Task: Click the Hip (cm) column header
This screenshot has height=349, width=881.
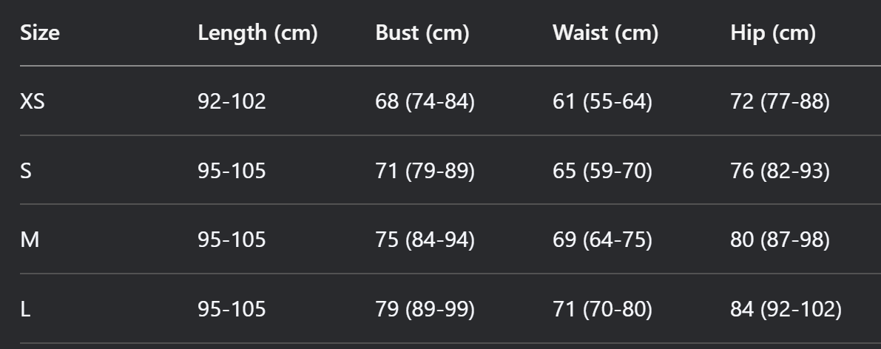Action: 773,33
